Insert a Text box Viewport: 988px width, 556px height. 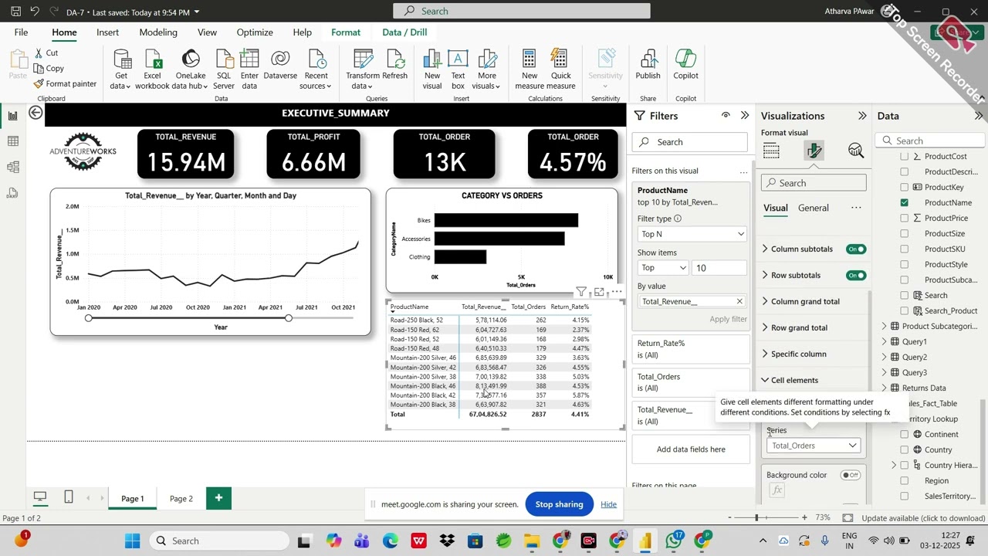458,69
